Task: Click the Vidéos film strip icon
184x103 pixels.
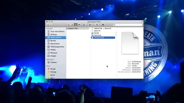Action: (49, 49)
